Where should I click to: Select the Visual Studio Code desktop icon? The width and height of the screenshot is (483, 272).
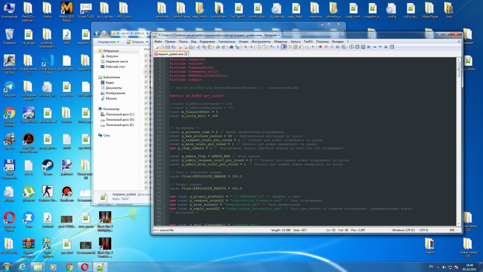point(48,65)
